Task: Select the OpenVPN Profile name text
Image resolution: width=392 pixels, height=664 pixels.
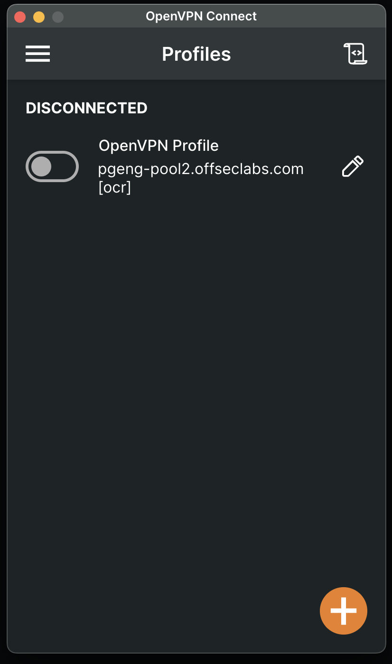Action: (159, 145)
